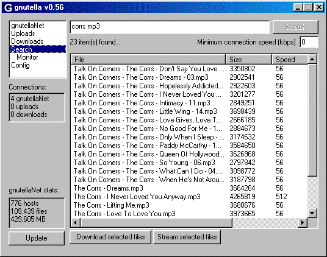327x257 pixels.
Task: Click the "776 hosts" stats entry
Action: tap(24, 203)
